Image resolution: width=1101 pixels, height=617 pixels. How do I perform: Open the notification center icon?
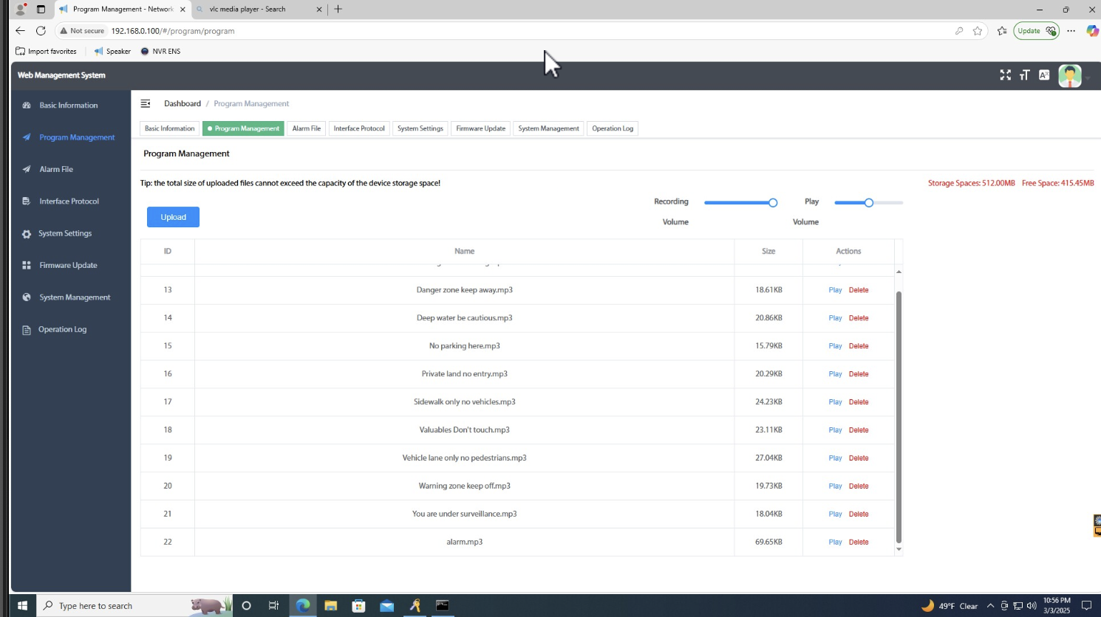pos(1086,606)
